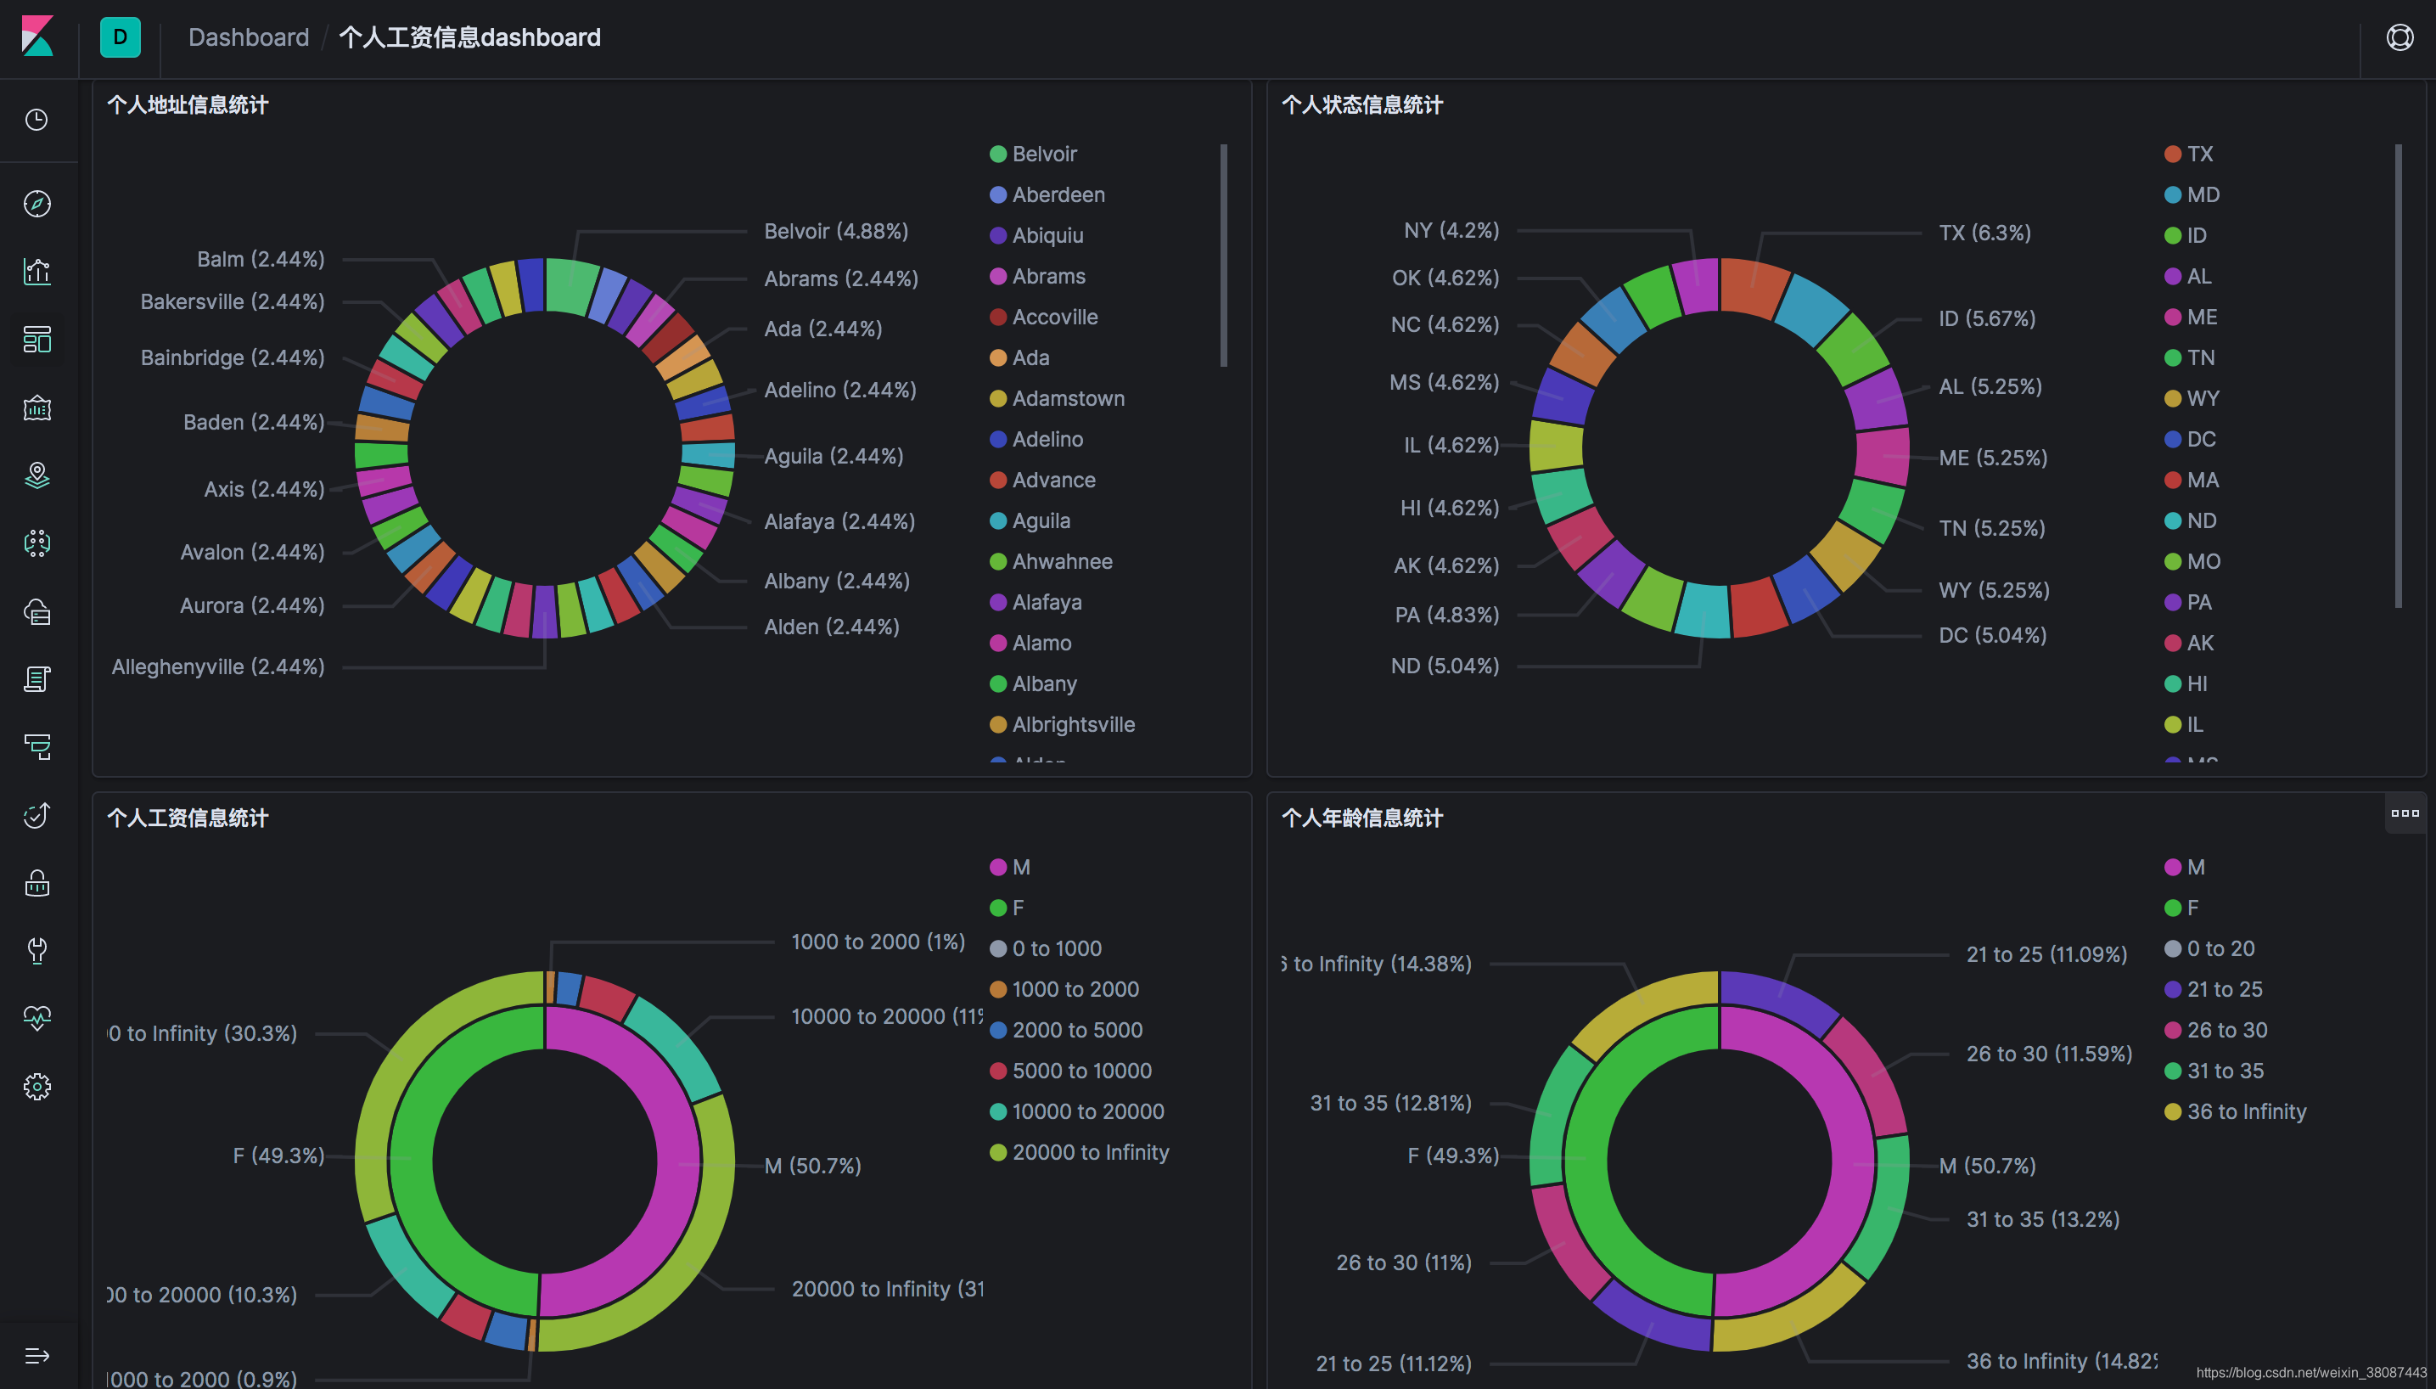This screenshot has width=2436, height=1389.
Task: Open the Maps sidebar icon
Action: click(x=37, y=475)
